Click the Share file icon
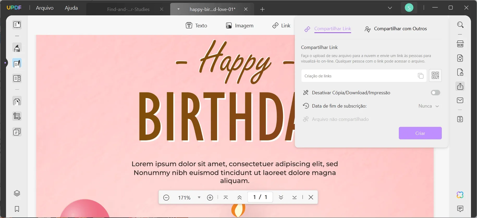The image size is (477, 218). pyautogui.click(x=460, y=86)
